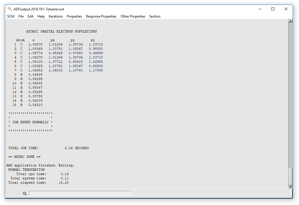
Task: Open the Section menu
Action: [x=155, y=16]
